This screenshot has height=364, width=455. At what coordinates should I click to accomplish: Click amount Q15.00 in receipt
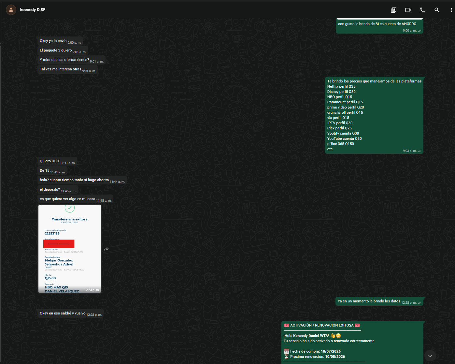point(50,278)
